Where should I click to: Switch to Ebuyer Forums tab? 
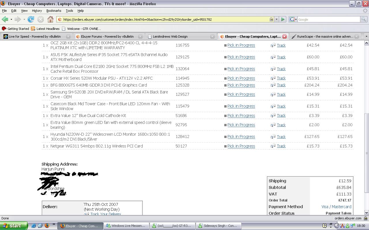(x=108, y=37)
